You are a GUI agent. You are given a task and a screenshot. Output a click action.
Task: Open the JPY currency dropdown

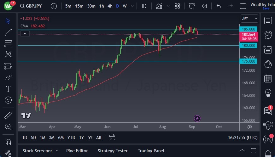pyautogui.click(x=249, y=19)
